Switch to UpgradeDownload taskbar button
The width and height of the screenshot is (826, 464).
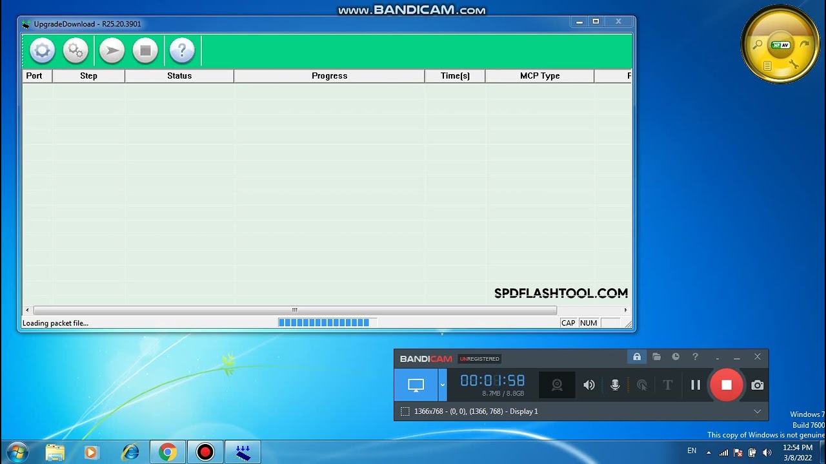pyautogui.click(x=243, y=452)
